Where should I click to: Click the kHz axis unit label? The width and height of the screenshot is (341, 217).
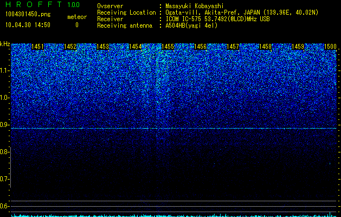(x=5, y=44)
